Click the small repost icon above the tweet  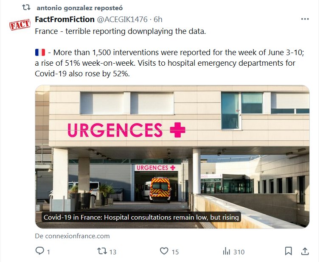[x=26, y=8]
